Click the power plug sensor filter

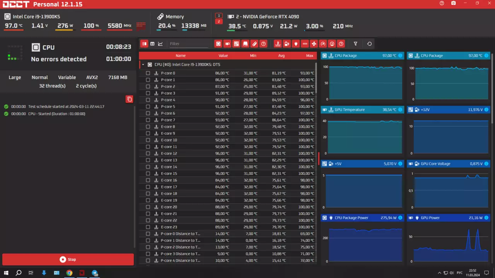[296, 44]
